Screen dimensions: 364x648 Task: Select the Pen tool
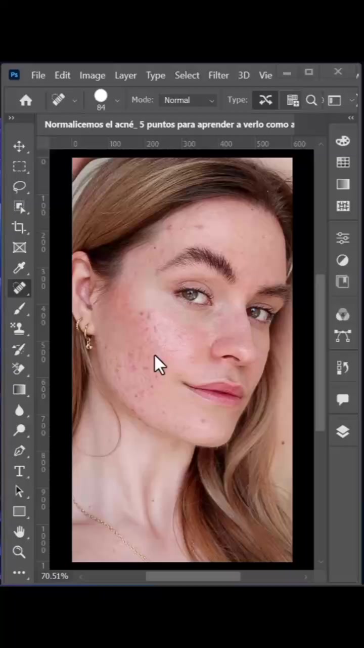point(19,451)
